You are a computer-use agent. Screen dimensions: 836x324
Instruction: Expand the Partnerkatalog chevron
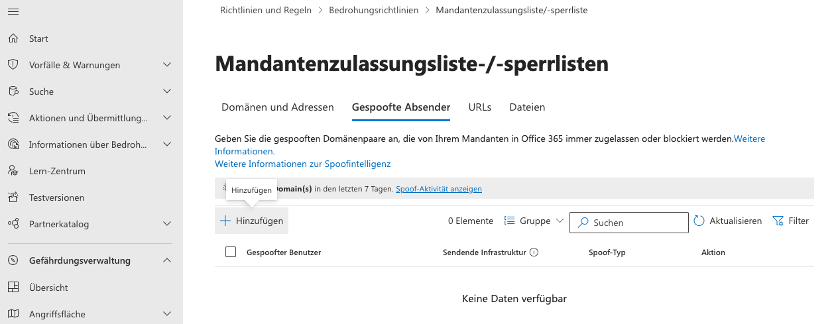(x=167, y=224)
